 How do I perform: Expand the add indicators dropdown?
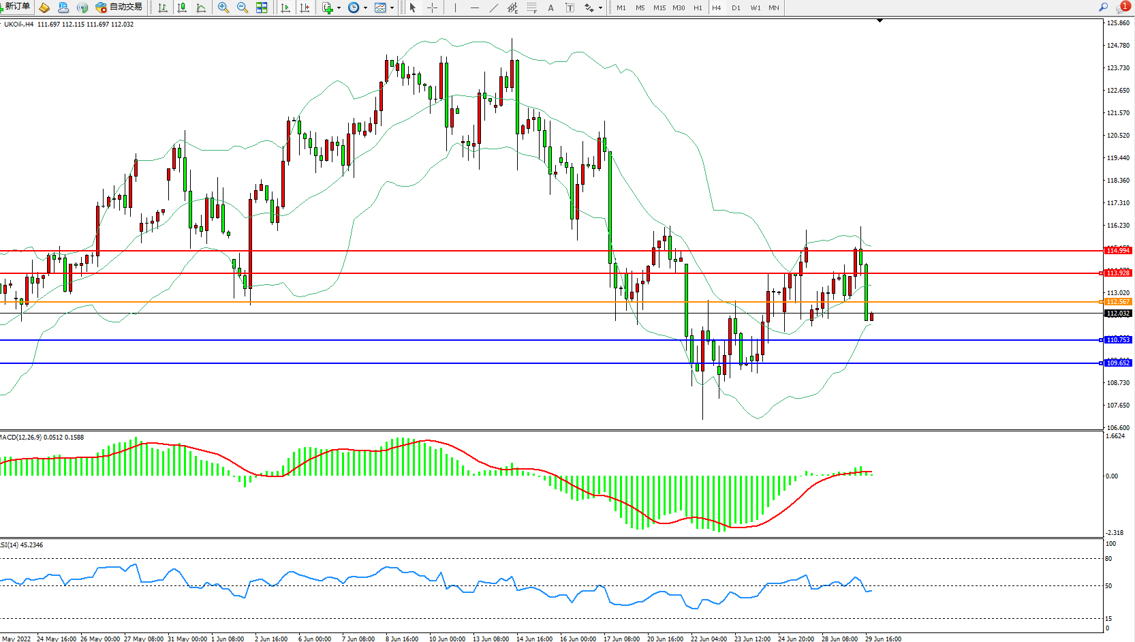(x=339, y=8)
